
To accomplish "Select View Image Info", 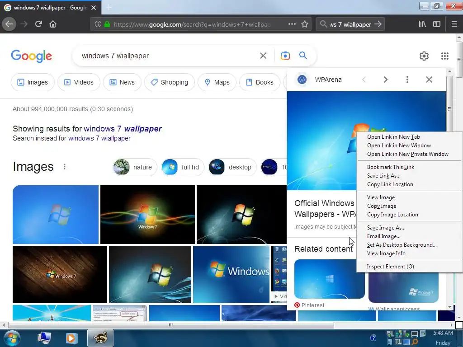I will [x=409, y=253].
